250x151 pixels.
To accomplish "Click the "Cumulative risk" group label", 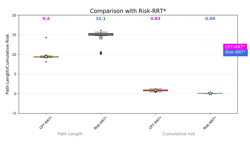I will 179,134.
